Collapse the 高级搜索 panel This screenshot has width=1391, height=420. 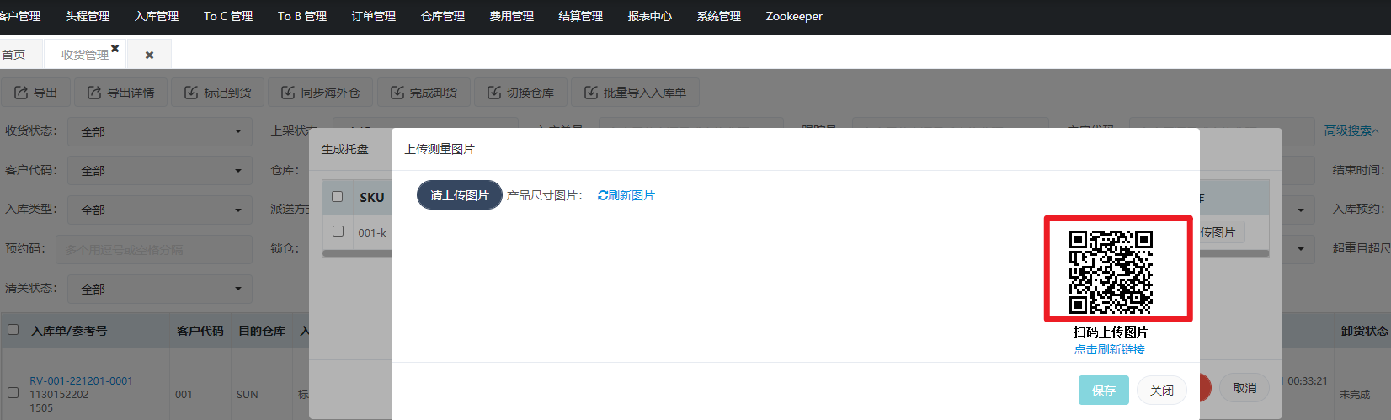(1351, 130)
